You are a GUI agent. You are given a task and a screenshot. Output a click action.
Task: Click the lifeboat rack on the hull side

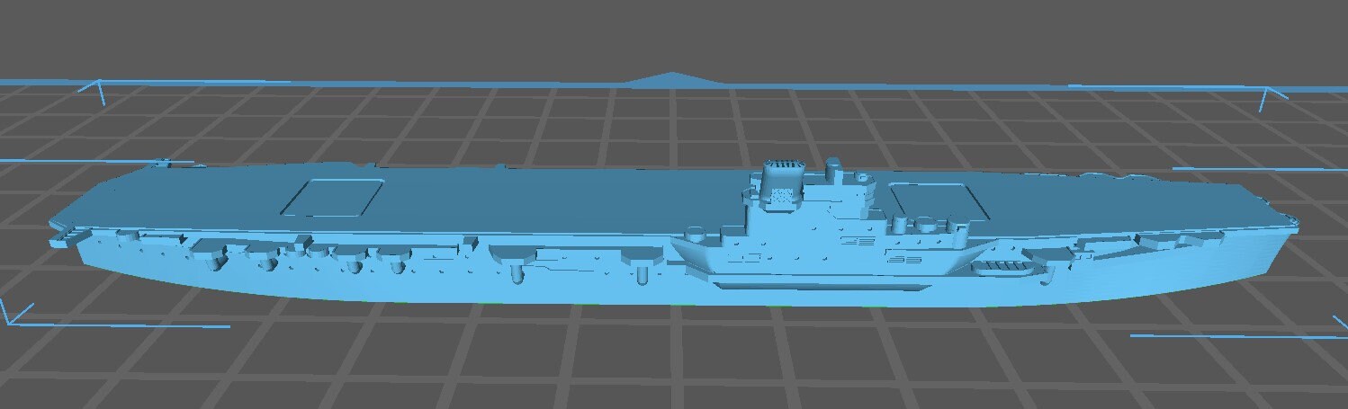(x=1001, y=267)
